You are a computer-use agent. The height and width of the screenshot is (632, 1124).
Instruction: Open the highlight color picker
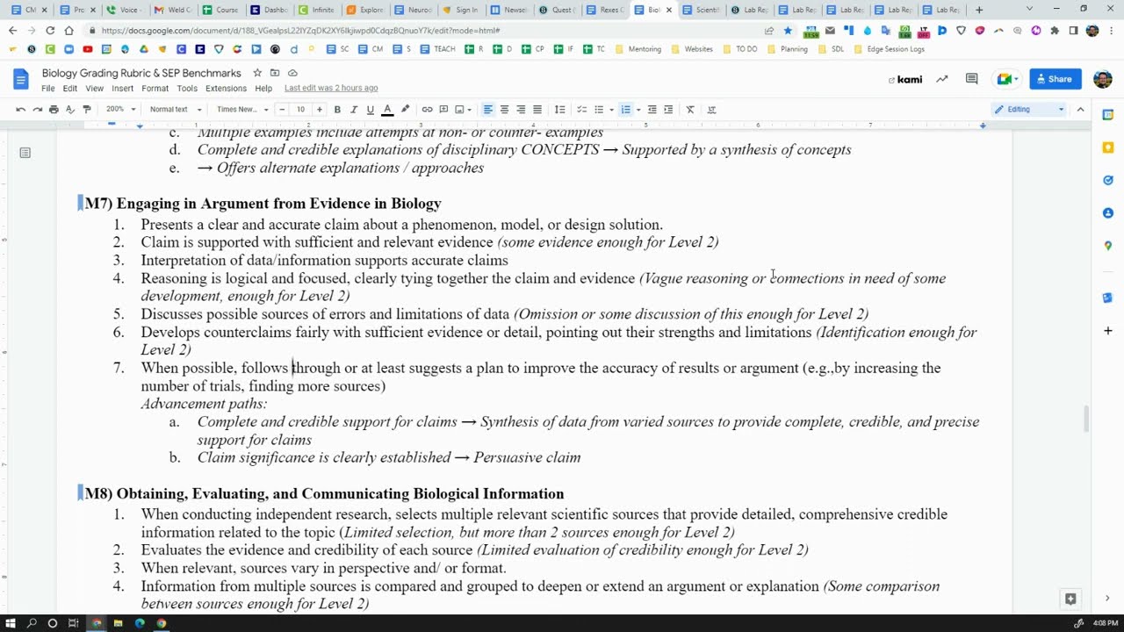click(x=405, y=110)
